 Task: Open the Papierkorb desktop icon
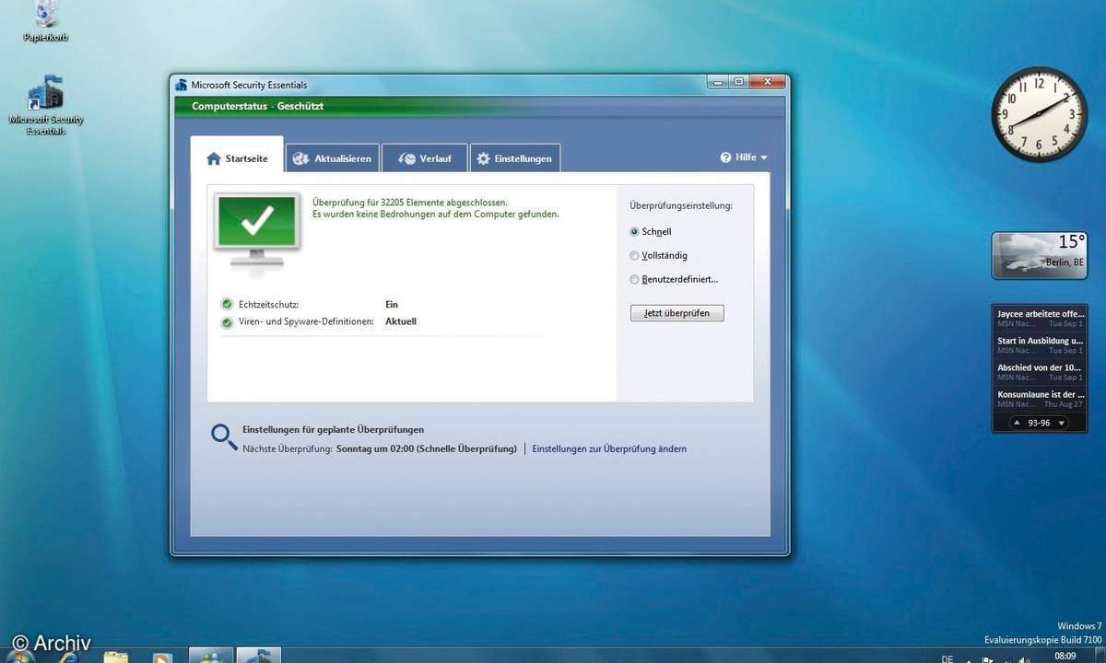click(45, 20)
